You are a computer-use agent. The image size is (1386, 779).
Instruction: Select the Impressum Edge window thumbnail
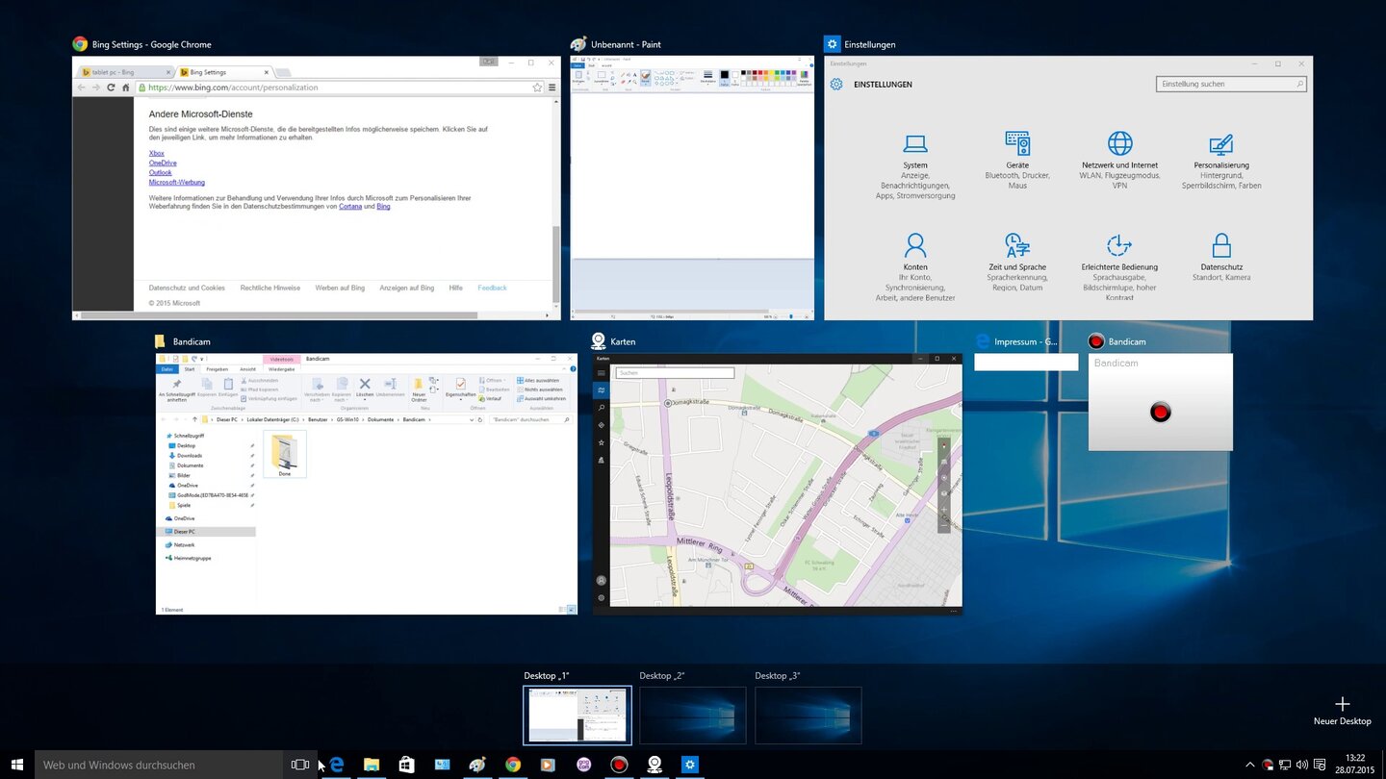tap(1026, 362)
